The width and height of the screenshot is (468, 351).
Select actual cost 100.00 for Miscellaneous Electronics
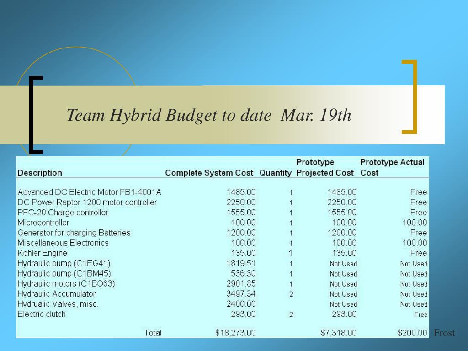click(x=415, y=243)
